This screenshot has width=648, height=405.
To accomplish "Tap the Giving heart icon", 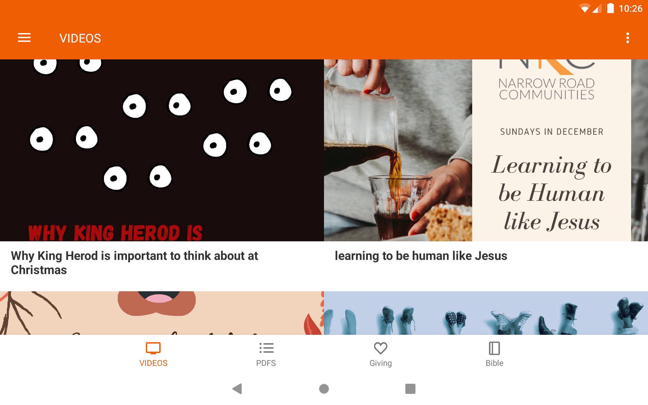I will tap(381, 348).
